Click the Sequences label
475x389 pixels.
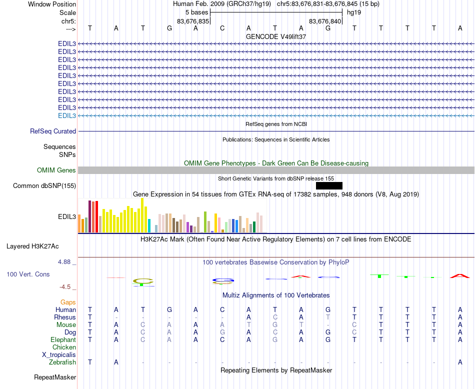(59, 146)
